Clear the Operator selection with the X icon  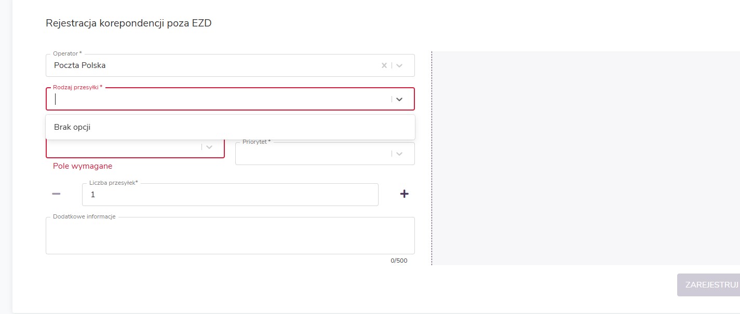[384, 65]
